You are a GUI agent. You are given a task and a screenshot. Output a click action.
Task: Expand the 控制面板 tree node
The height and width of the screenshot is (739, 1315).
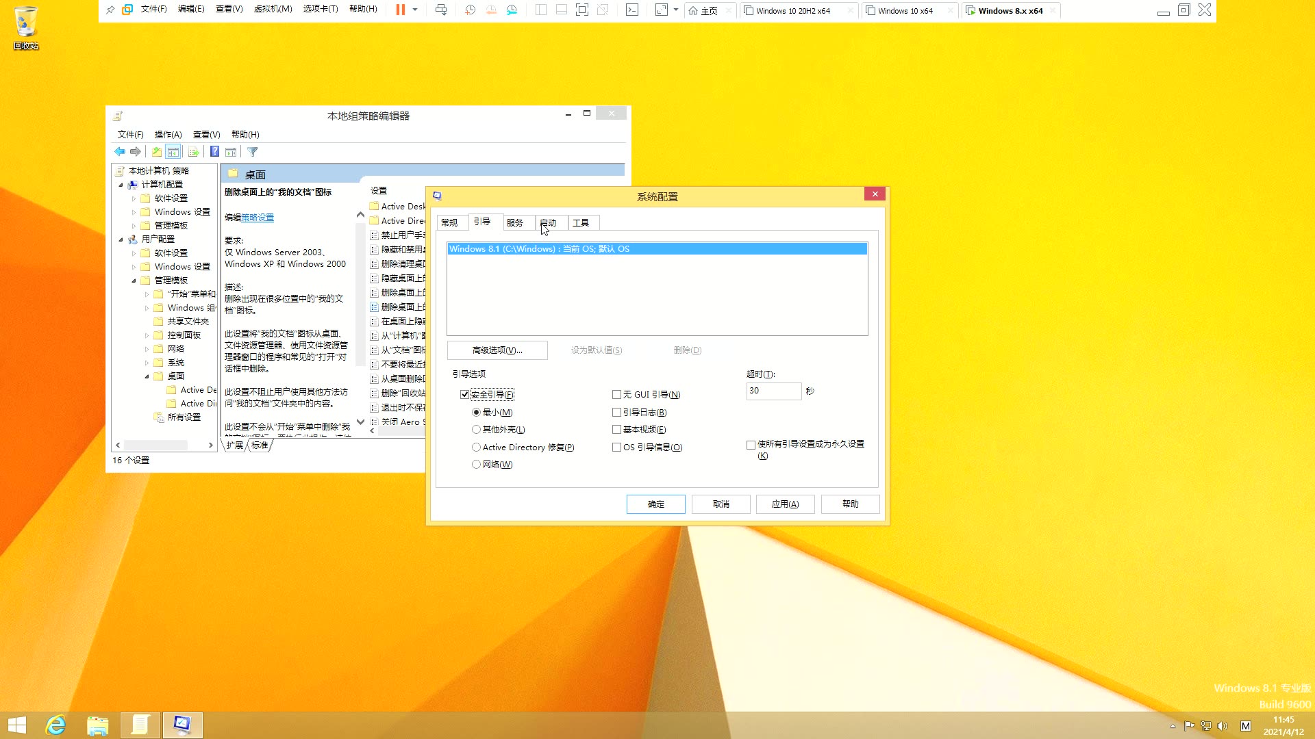[147, 335]
